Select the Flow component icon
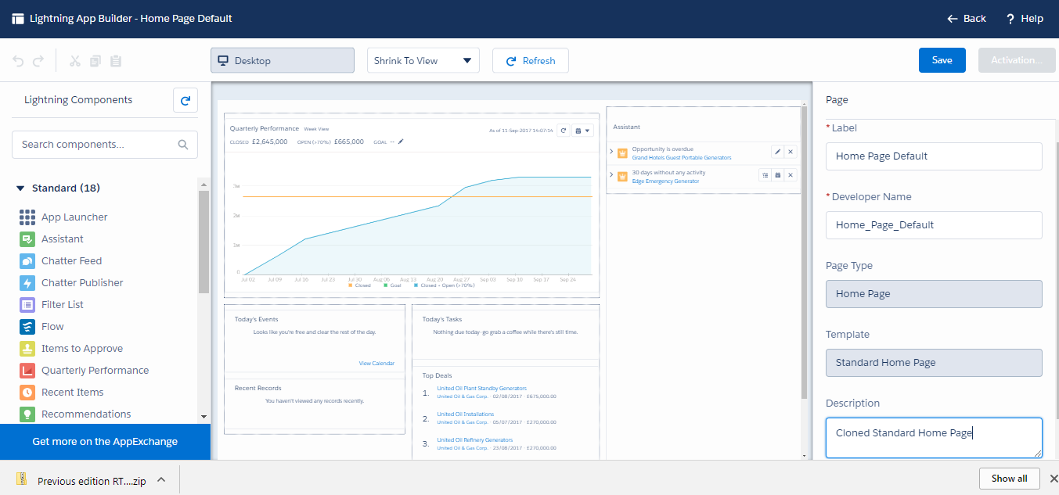Screen dimensions: 1059x495 [27, 326]
